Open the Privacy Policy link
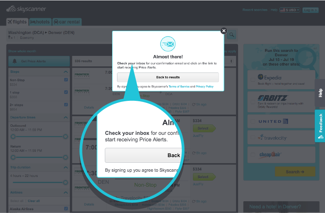 click(205, 87)
